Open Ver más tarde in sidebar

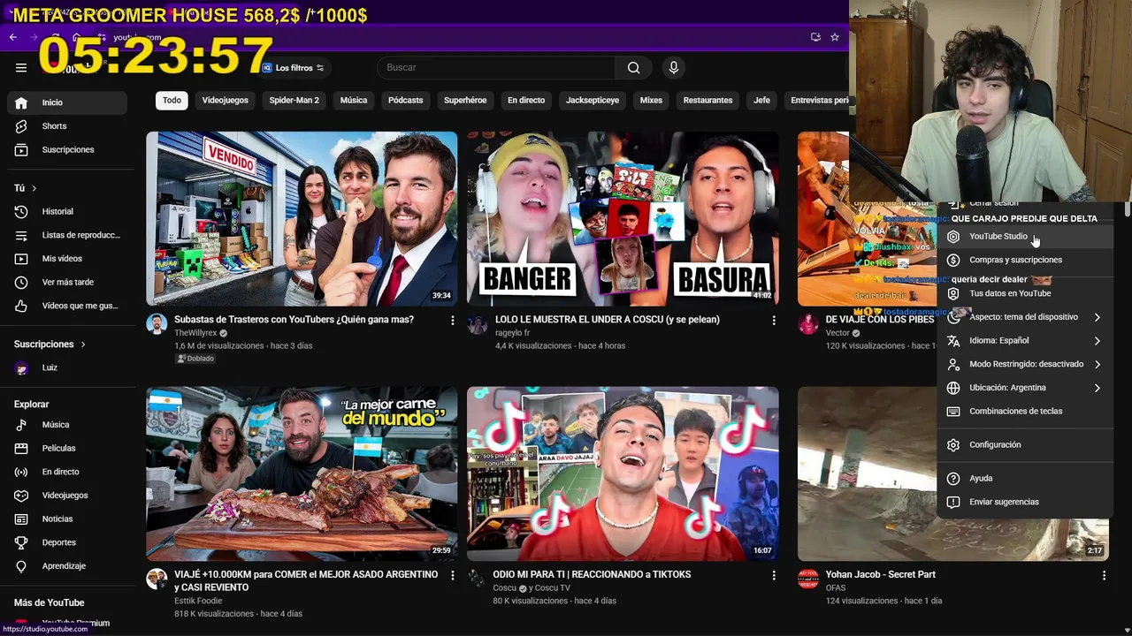[67, 282]
